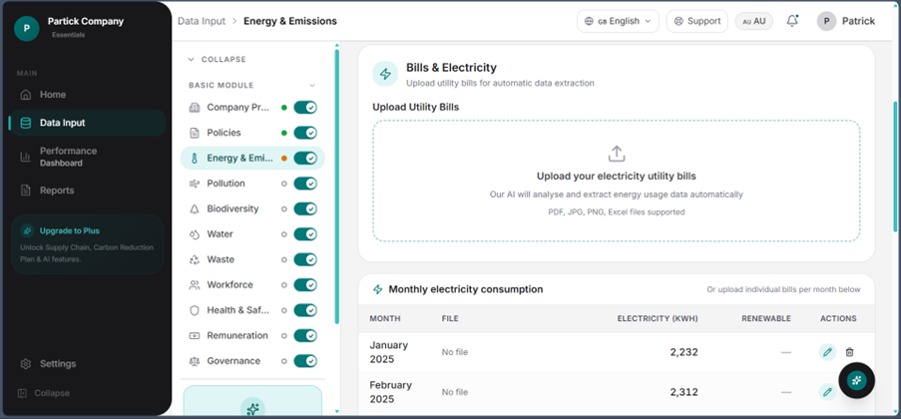
Task: Toggle the Waste module switch
Action: pyautogui.click(x=305, y=259)
